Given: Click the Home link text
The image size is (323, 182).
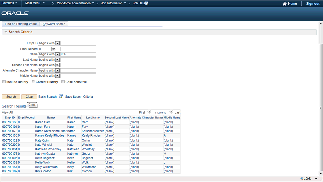Looking at the screenshot, I should pos(292,4).
